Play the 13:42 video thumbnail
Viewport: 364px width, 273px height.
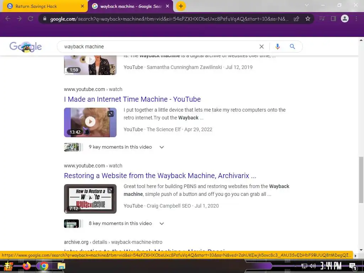(x=90, y=122)
